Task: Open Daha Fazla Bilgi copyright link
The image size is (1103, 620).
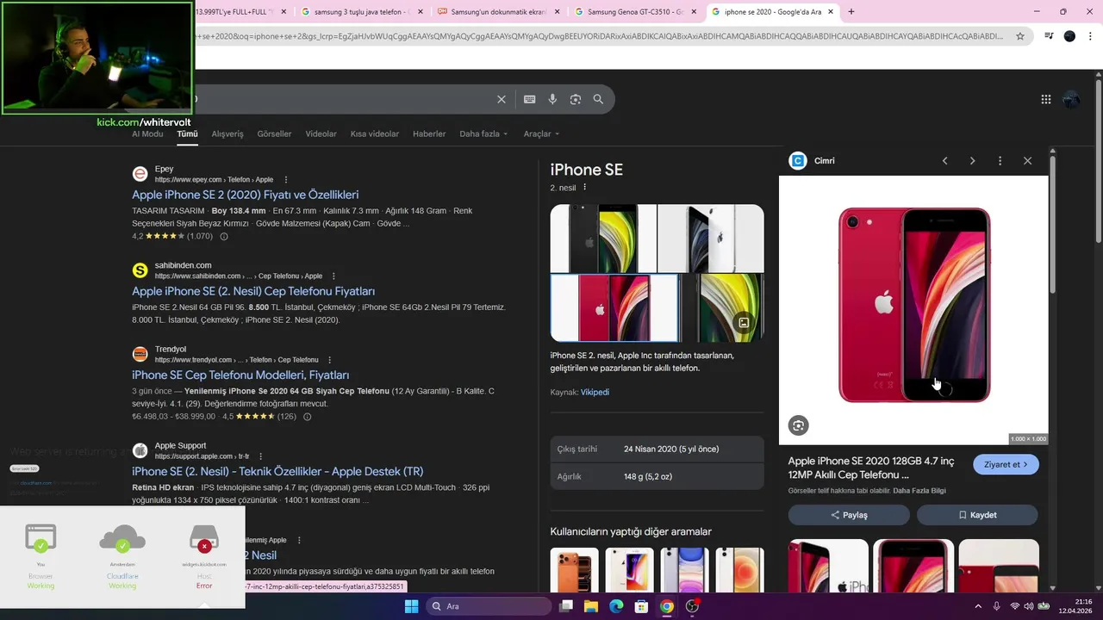Action: 919,491
